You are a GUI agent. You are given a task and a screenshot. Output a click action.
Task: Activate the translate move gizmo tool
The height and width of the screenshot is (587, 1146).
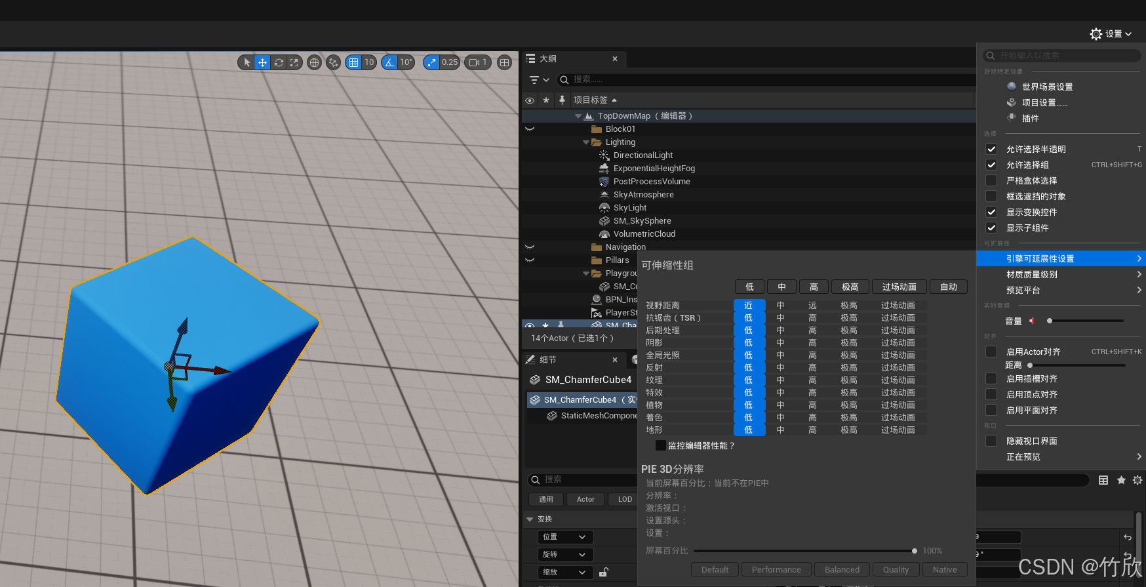tap(262, 62)
